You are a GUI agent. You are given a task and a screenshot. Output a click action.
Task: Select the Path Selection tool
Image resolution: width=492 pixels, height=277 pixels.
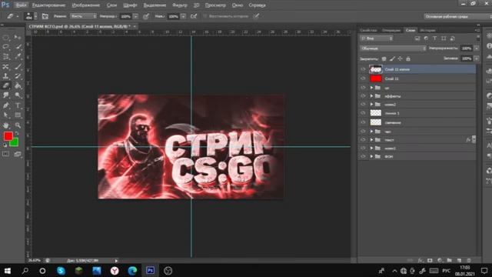click(x=5, y=115)
